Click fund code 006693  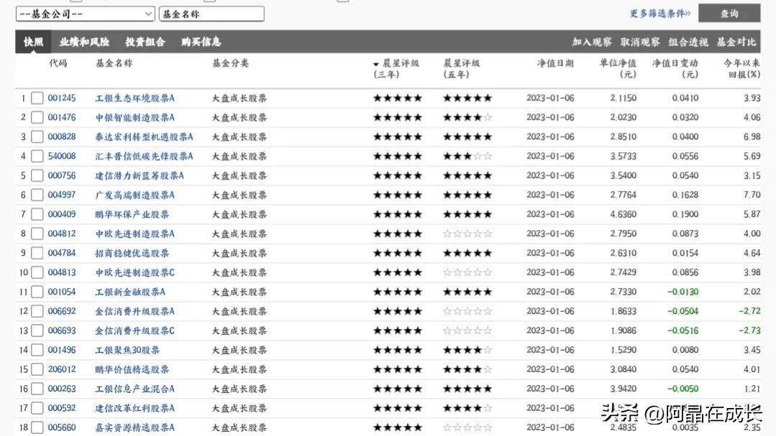[62, 330]
